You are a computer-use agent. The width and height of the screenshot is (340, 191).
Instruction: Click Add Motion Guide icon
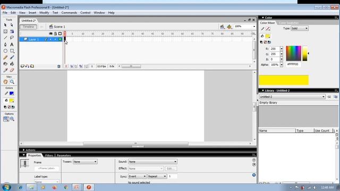pos(27,66)
